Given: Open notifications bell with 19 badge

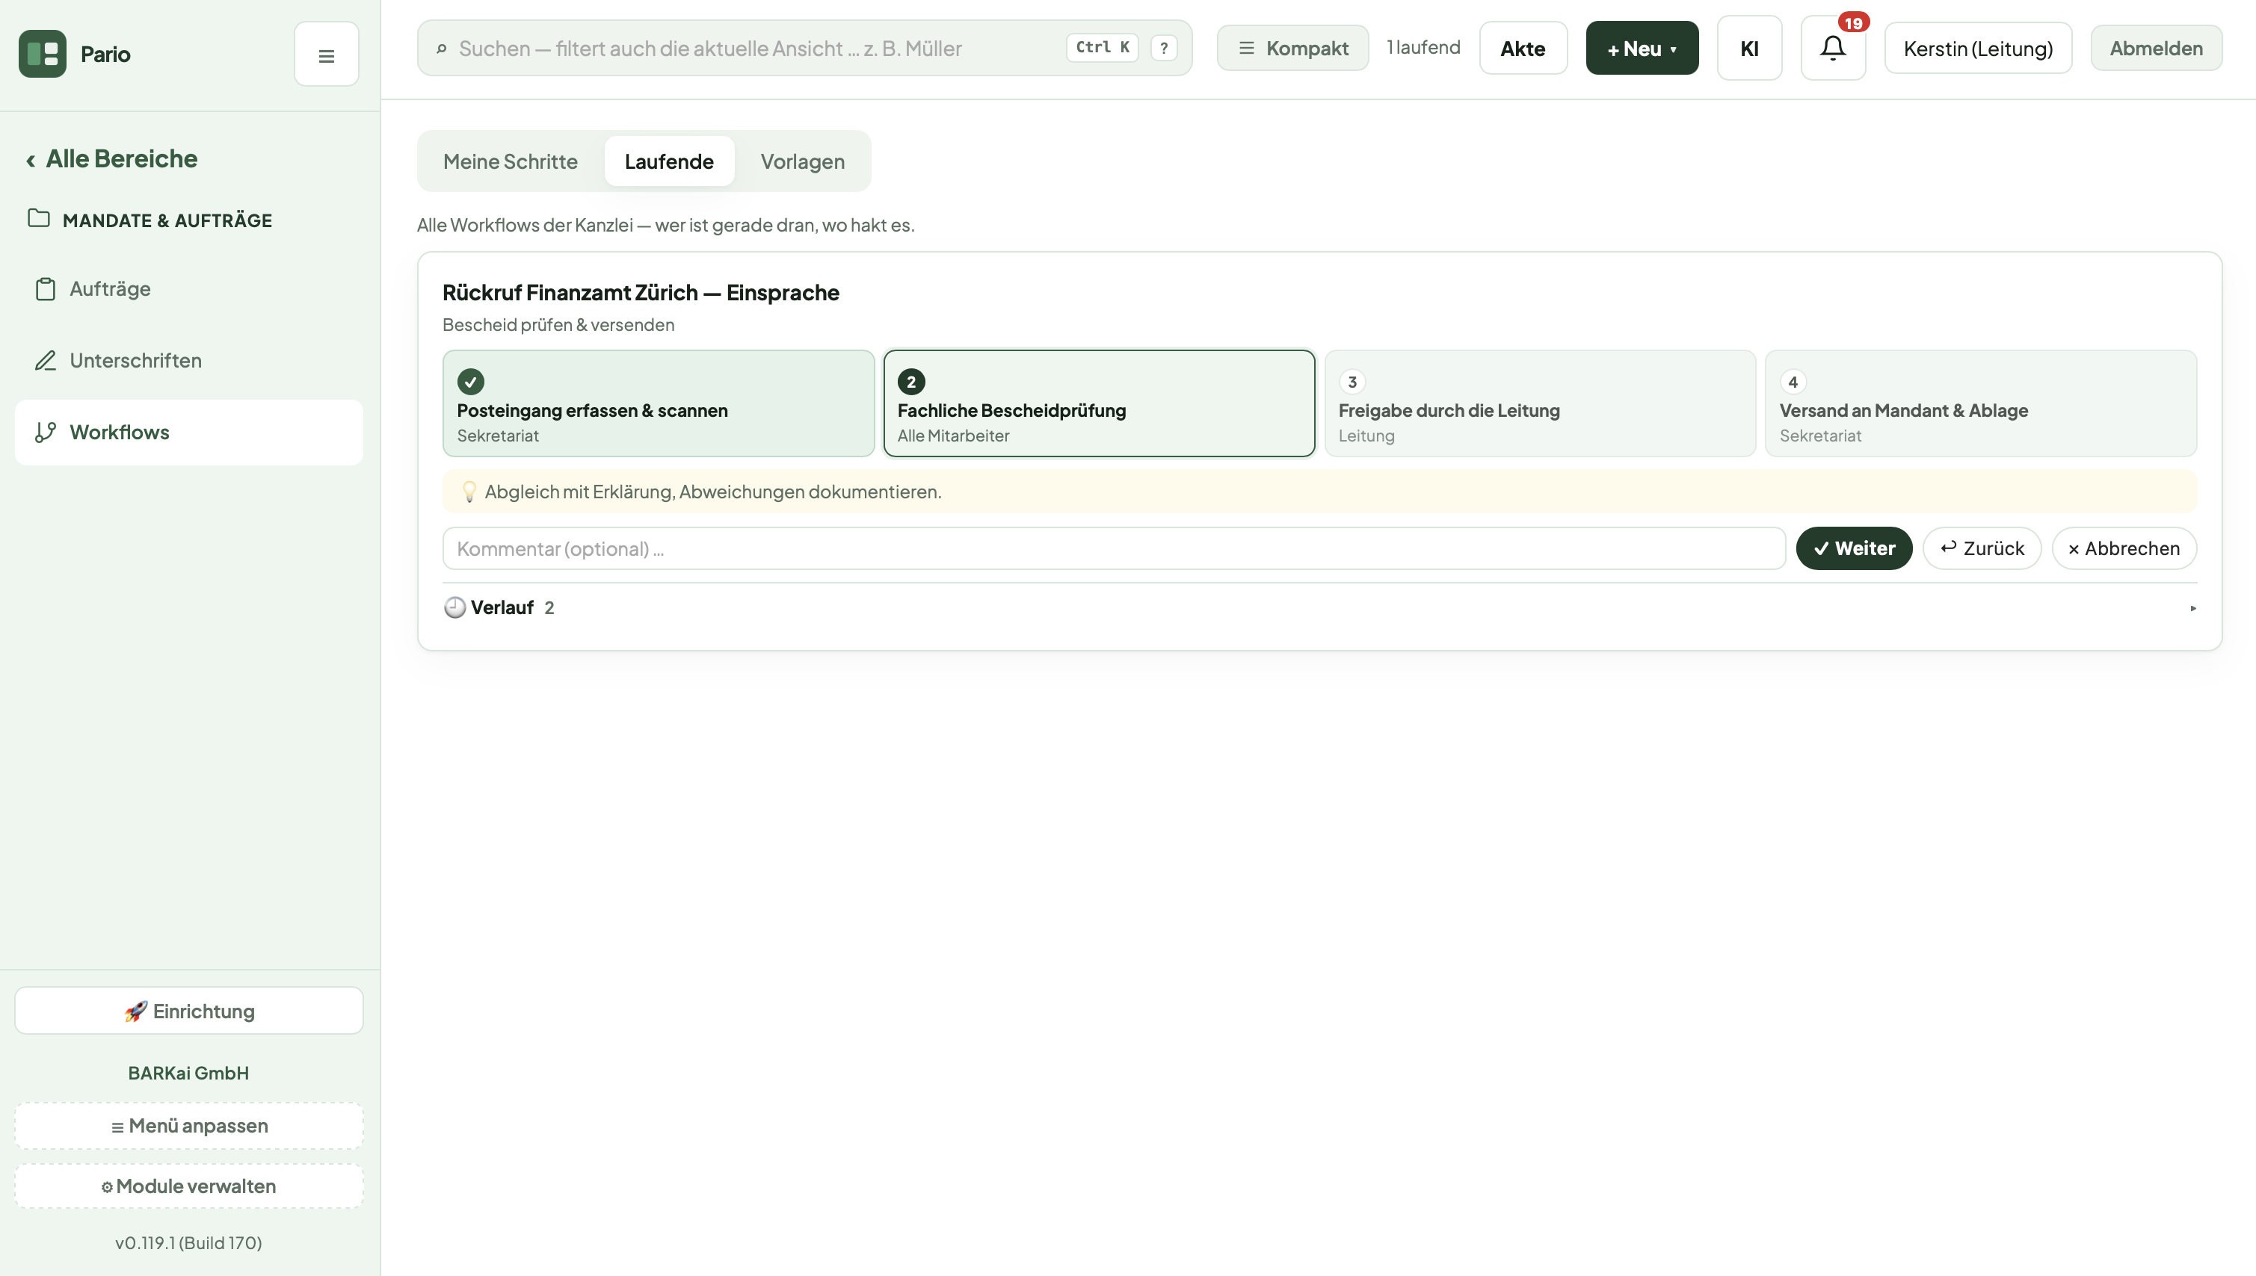Looking at the screenshot, I should point(1834,49).
